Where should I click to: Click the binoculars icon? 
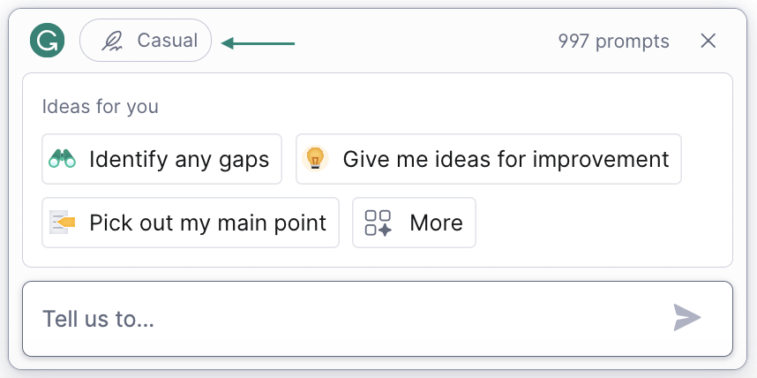click(x=62, y=159)
